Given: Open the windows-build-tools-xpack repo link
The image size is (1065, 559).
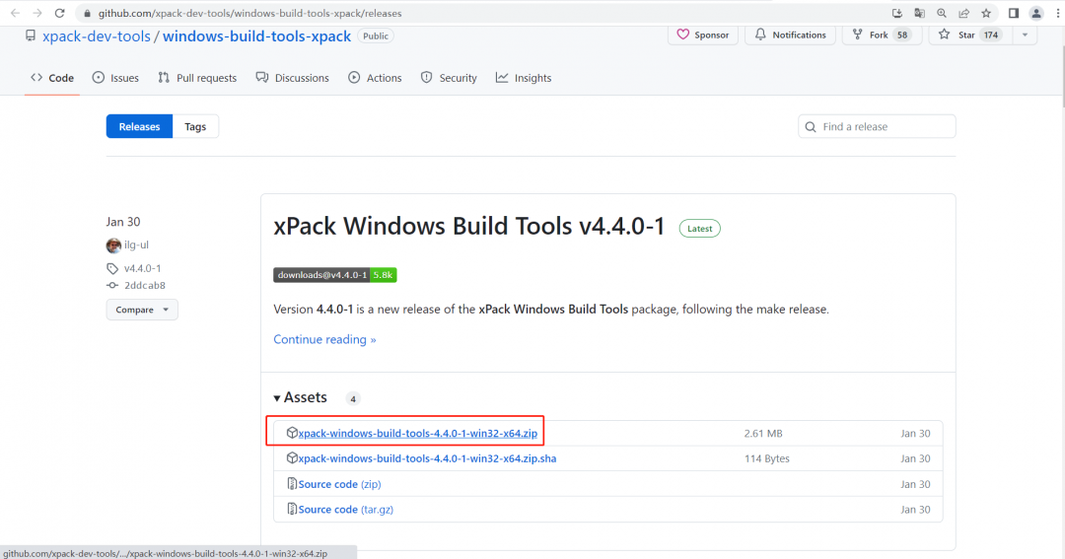Looking at the screenshot, I should 256,36.
